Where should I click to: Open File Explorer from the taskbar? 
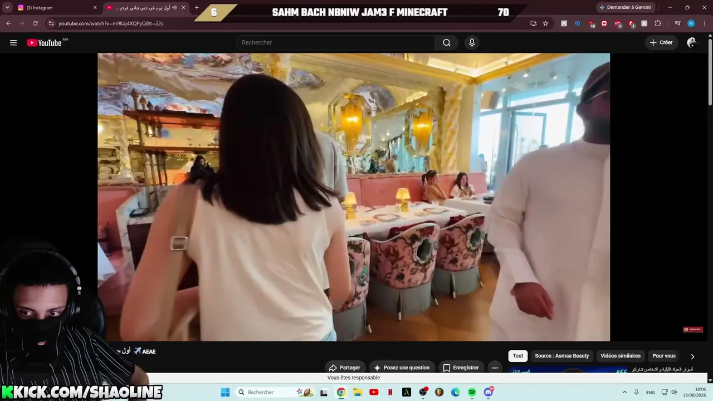pos(358,392)
